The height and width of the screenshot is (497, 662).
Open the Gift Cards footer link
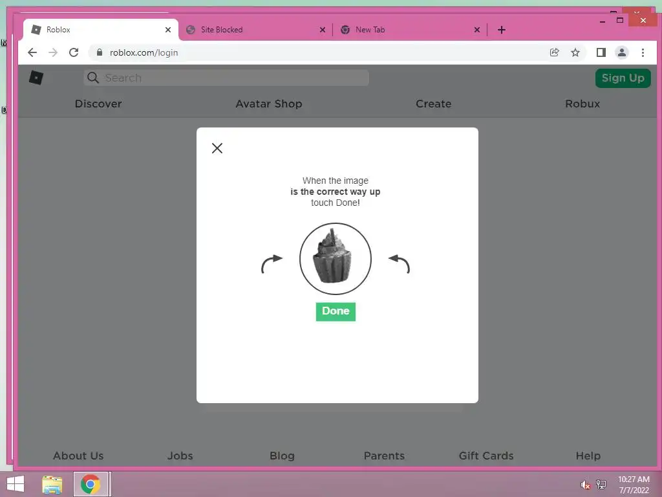click(x=486, y=456)
